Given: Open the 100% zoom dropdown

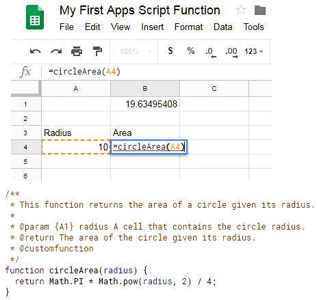Looking at the screenshot, I should click(x=136, y=51).
